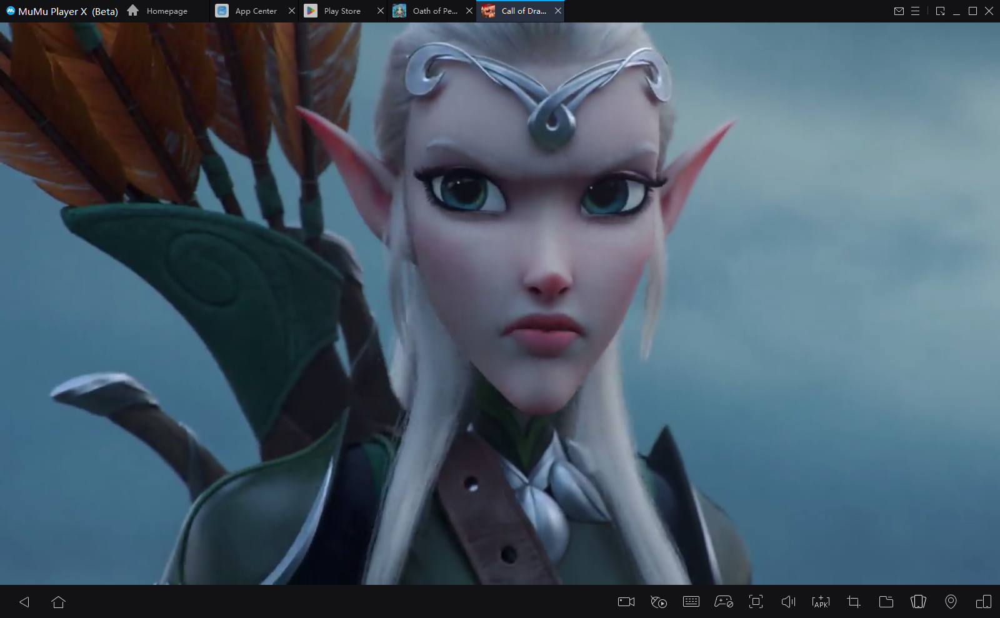Click the Oath of Pe... game icon

(399, 11)
